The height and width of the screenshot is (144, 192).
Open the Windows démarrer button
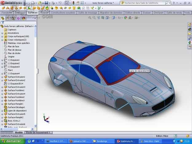tap(12, 141)
